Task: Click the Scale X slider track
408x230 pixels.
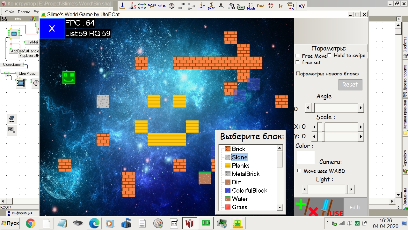Action: (338, 127)
